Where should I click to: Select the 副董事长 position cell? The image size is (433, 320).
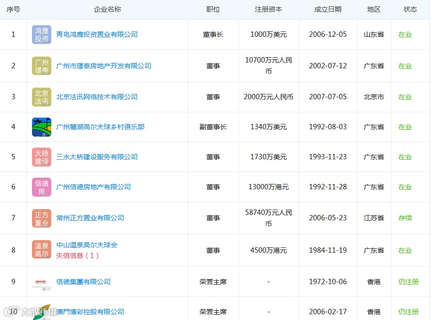(x=213, y=127)
